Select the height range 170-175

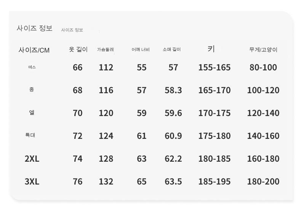tap(214, 113)
